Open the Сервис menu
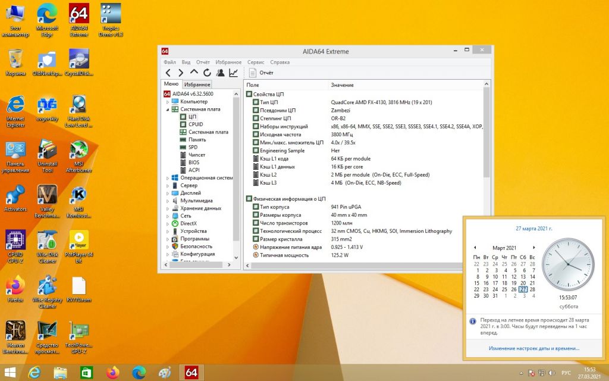Image resolution: width=609 pixels, height=381 pixels. pyautogui.click(x=256, y=62)
